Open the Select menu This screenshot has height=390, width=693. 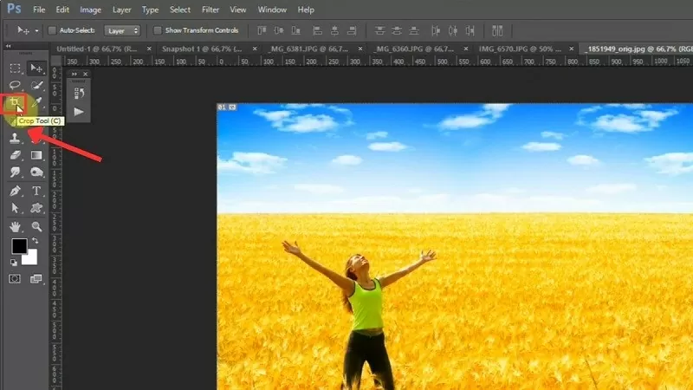click(x=180, y=10)
